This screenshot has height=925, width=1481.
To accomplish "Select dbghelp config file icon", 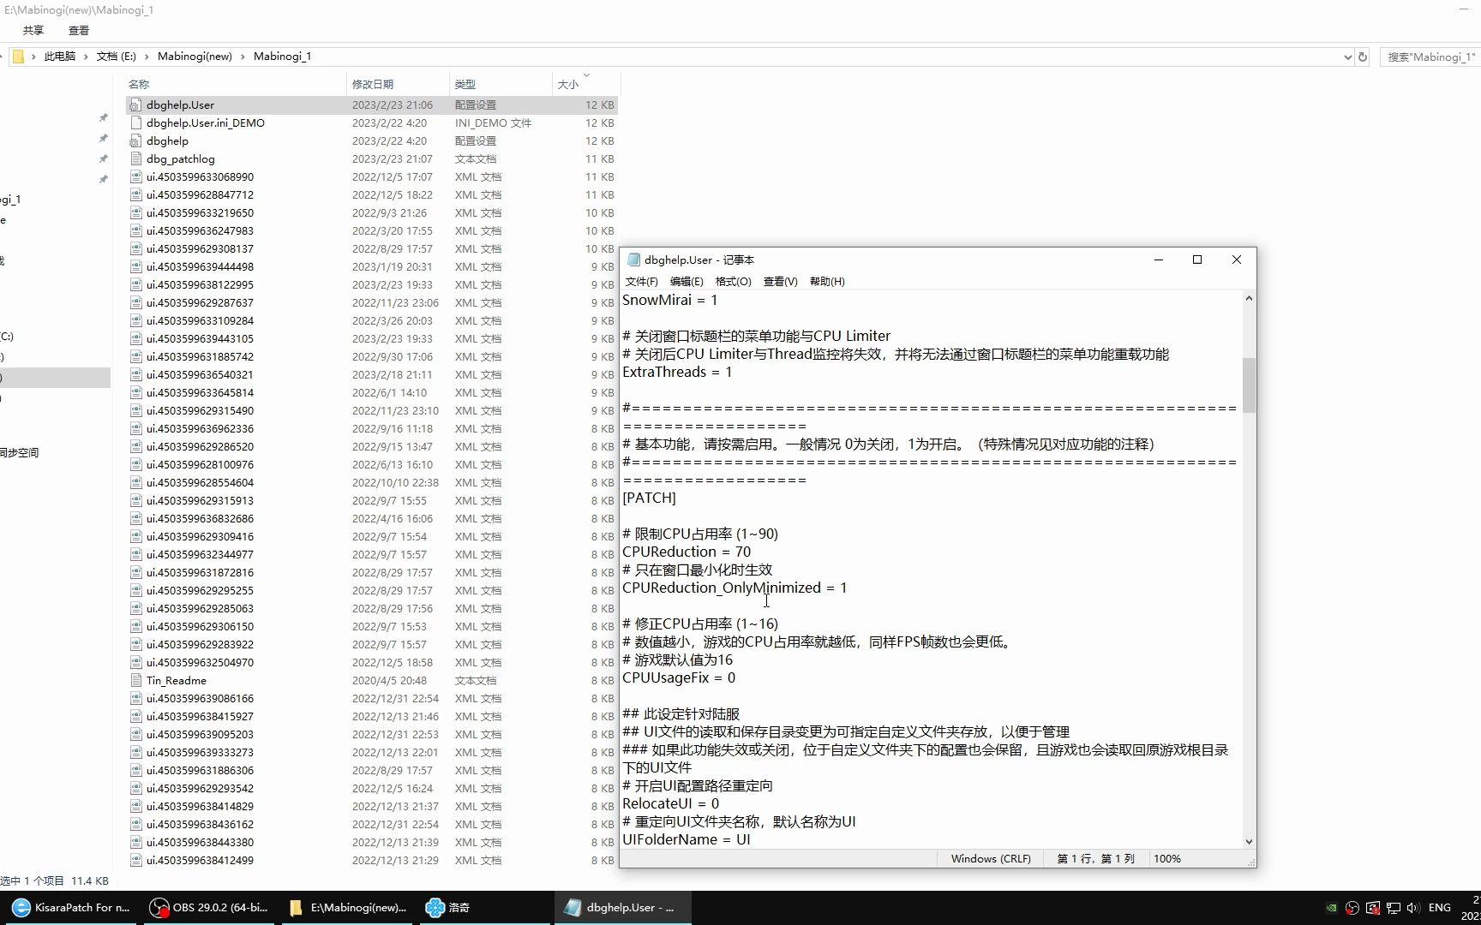I will 135,140.
